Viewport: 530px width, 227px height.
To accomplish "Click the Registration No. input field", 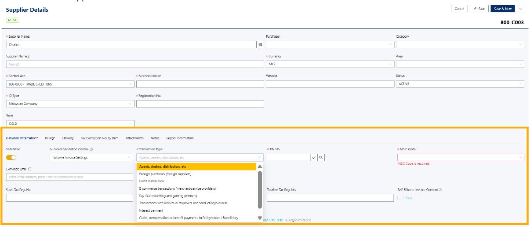I will 200,104.
